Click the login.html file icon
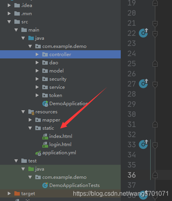Viewport: 172px width, 201px height. (45, 145)
